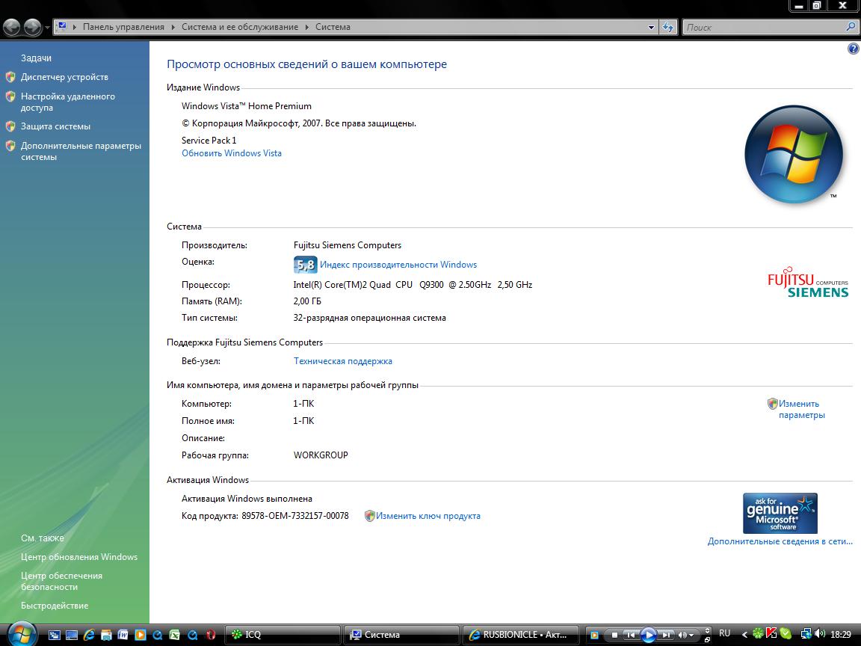Image resolution: width=861 pixels, height=646 pixels.
Task: Launch media player orange quick launch icon
Action: coord(141,635)
